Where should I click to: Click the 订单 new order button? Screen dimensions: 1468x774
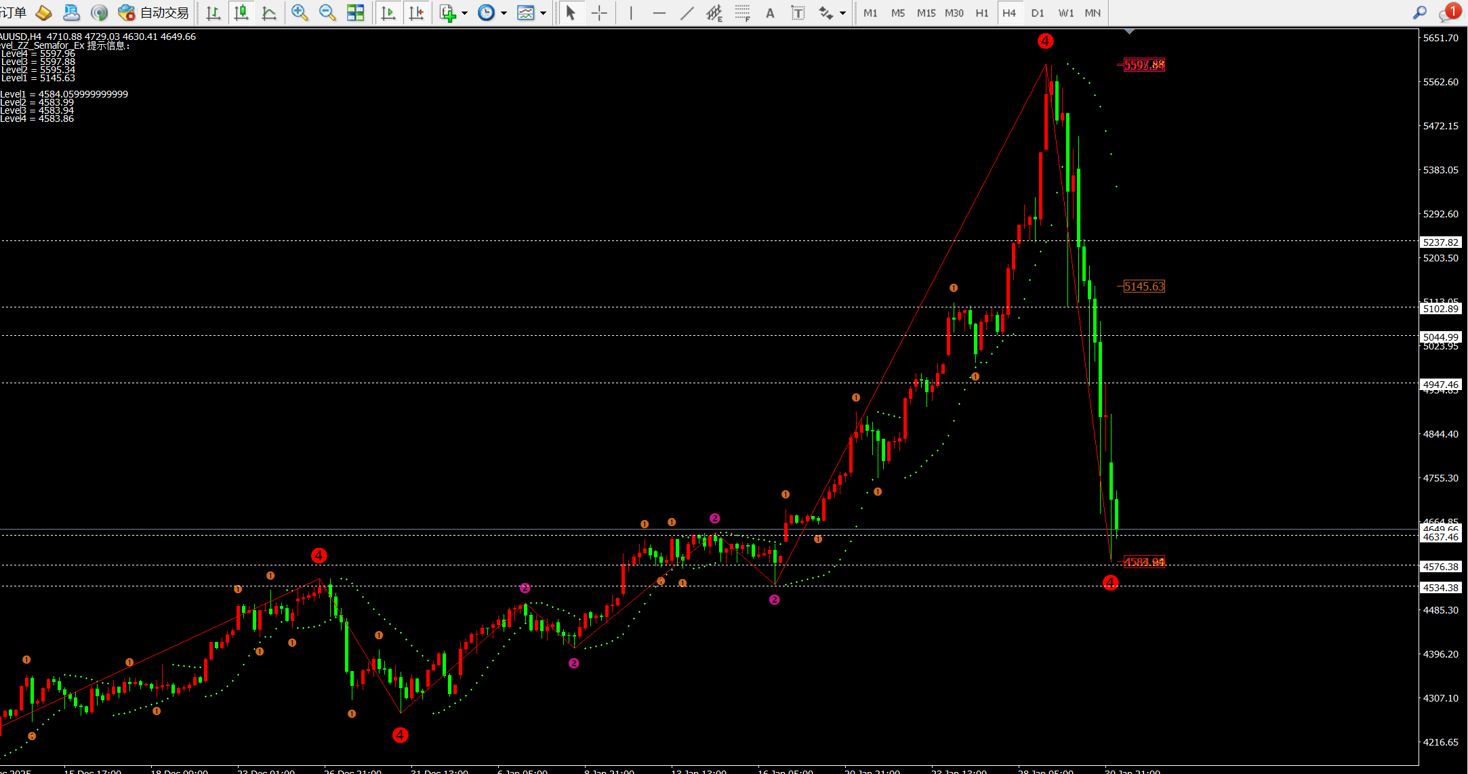click(x=14, y=12)
